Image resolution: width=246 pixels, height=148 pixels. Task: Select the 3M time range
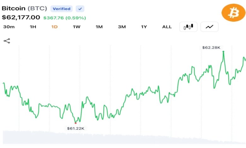tap(122, 27)
